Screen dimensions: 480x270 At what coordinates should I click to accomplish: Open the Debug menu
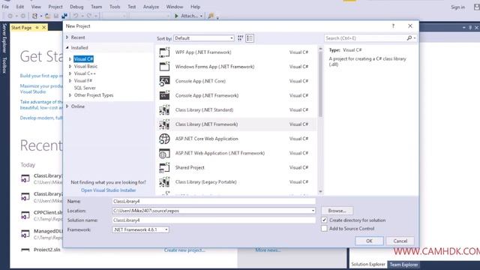pos(76,7)
